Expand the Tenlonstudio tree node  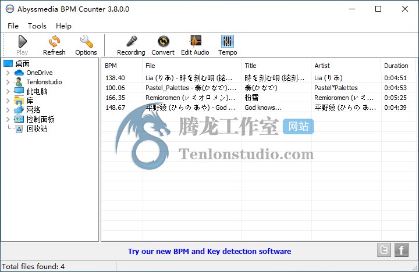coord(8,82)
